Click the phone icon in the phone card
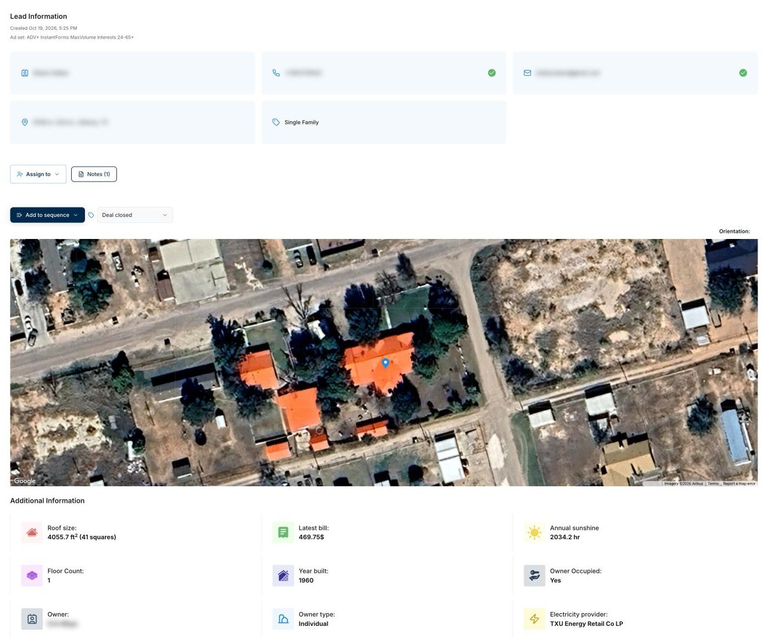This screenshot has height=643, width=768. (x=276, y=73)
